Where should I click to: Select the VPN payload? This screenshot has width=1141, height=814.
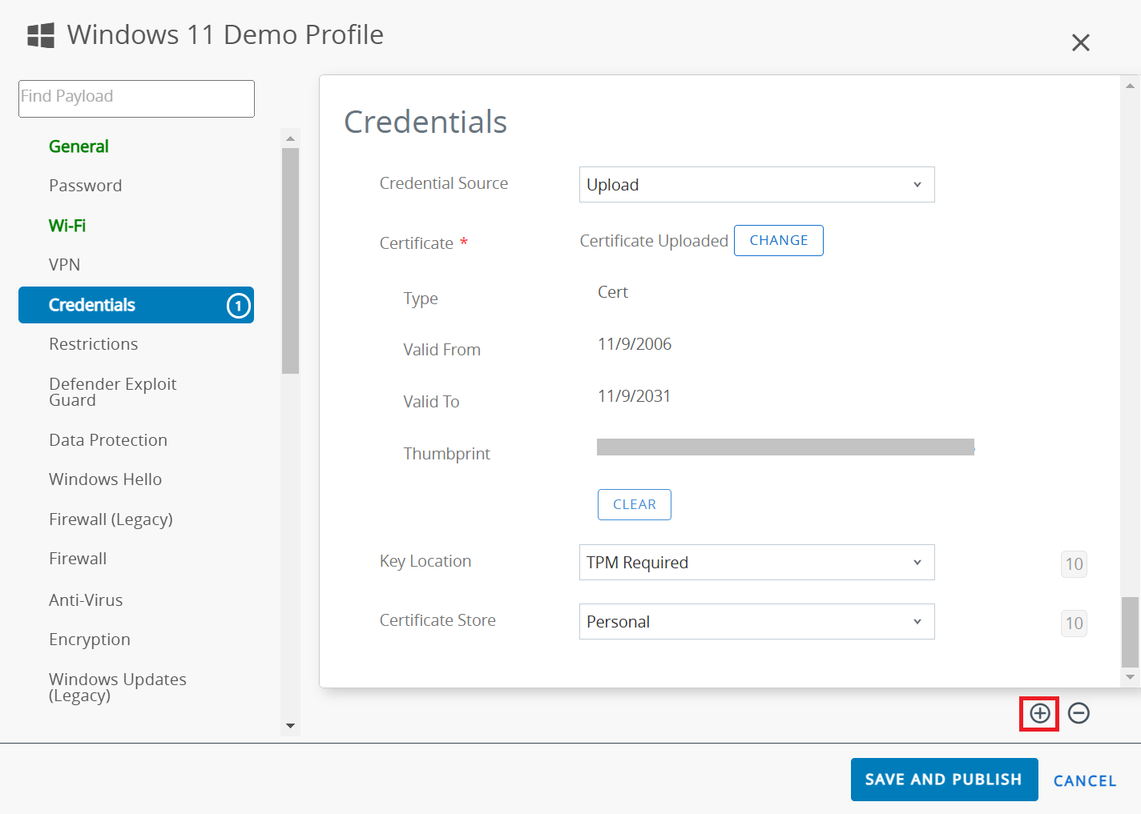pyautogui.click(x=64, y=265)
